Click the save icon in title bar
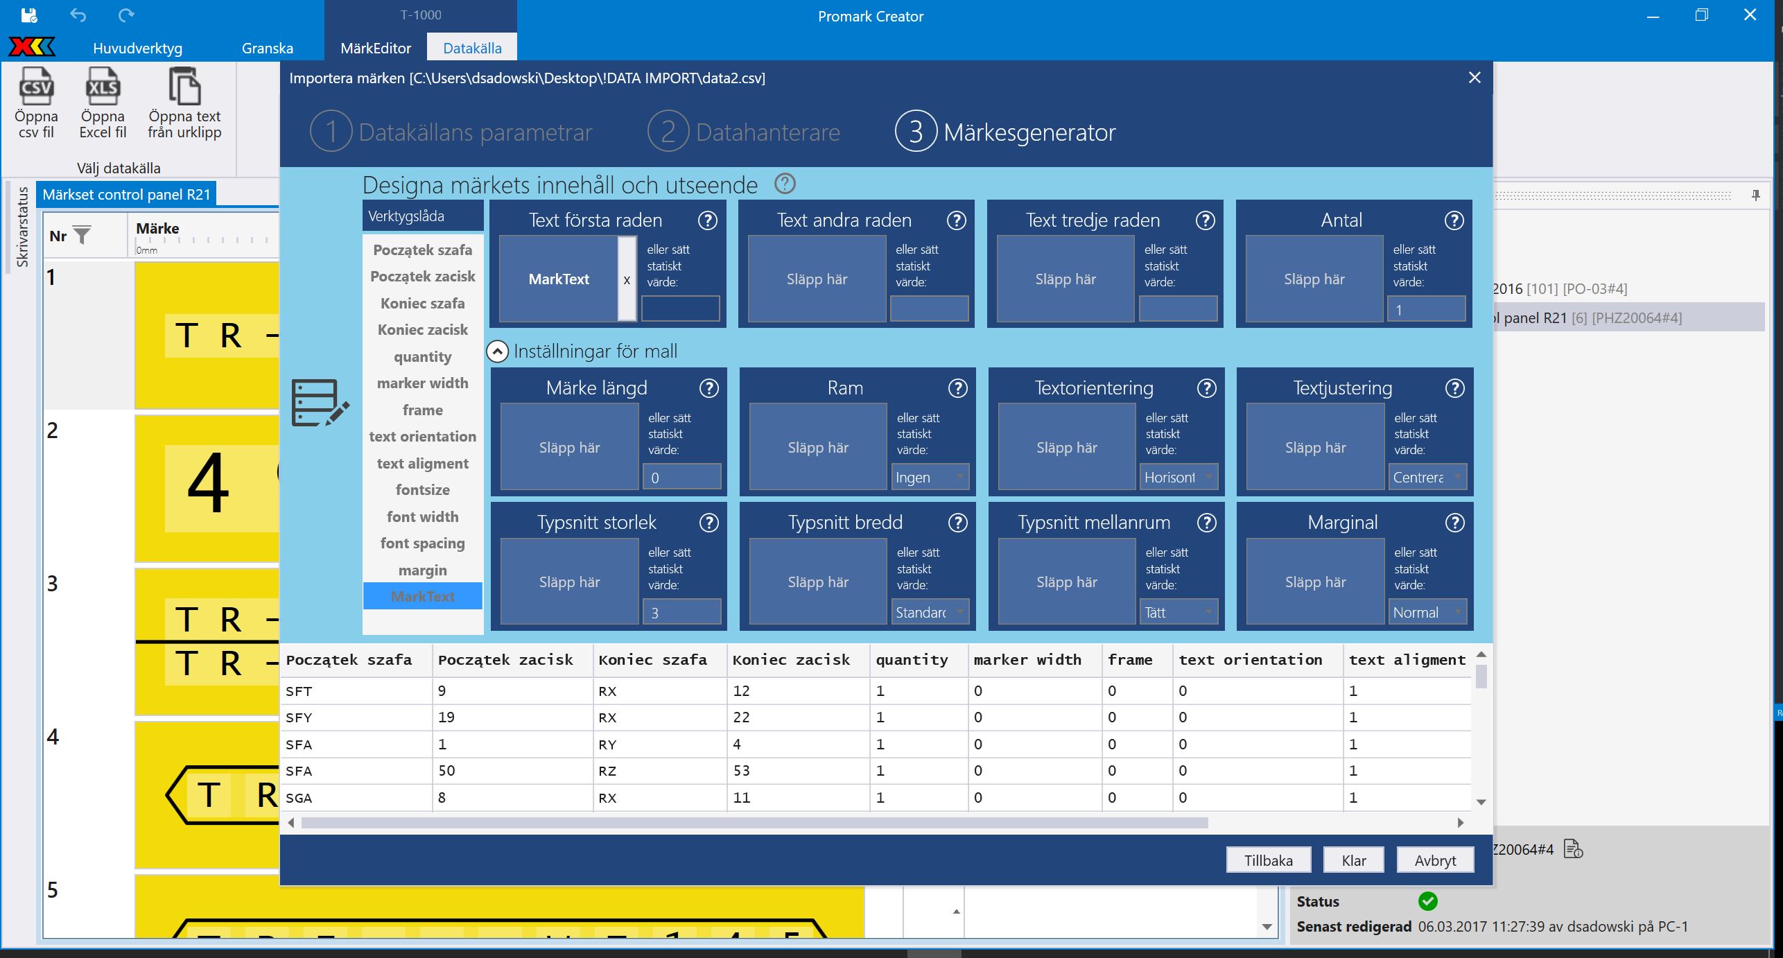 pos(29,15)
